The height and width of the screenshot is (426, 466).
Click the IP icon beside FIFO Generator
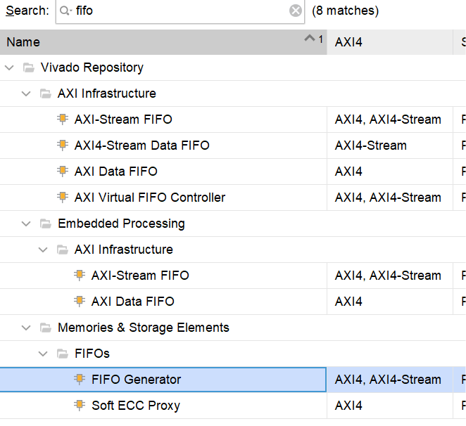[80, 379]
